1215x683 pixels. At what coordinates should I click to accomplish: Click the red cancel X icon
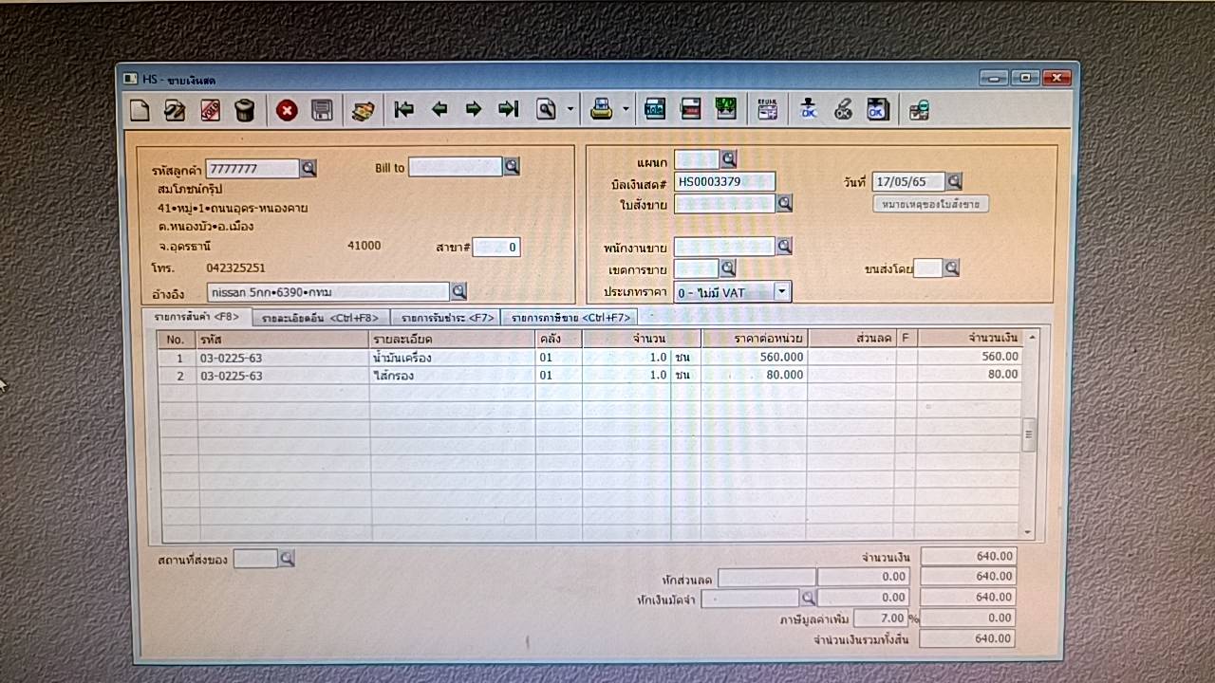[x=287, y=110]
